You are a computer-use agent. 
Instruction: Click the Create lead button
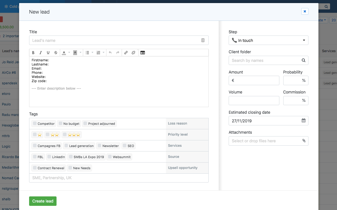[43, 201]
